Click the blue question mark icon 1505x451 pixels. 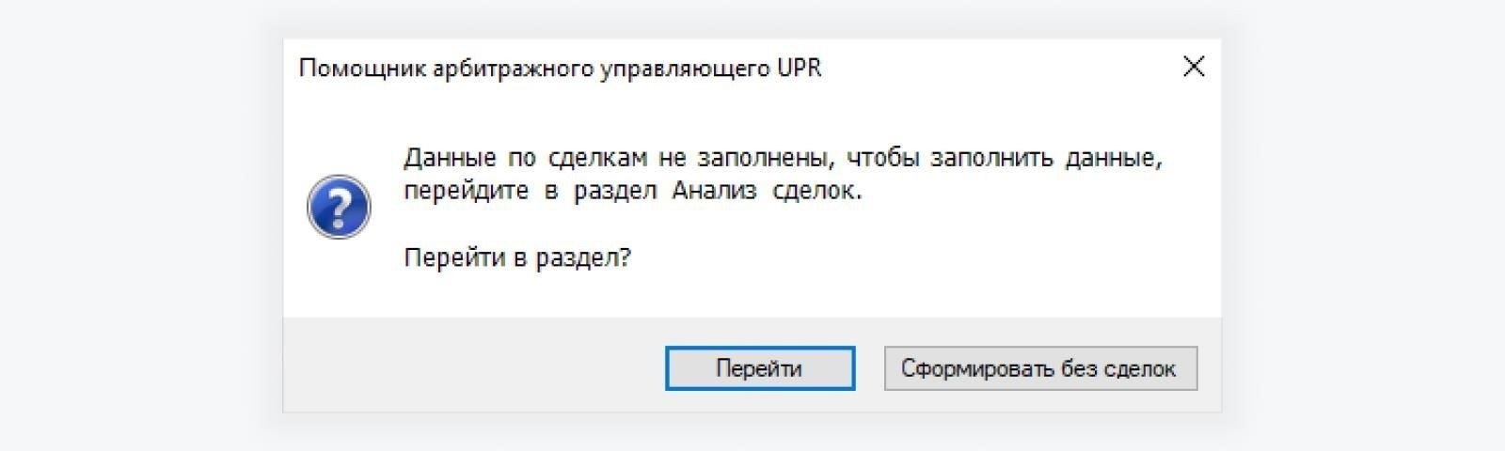click(339, 207)
